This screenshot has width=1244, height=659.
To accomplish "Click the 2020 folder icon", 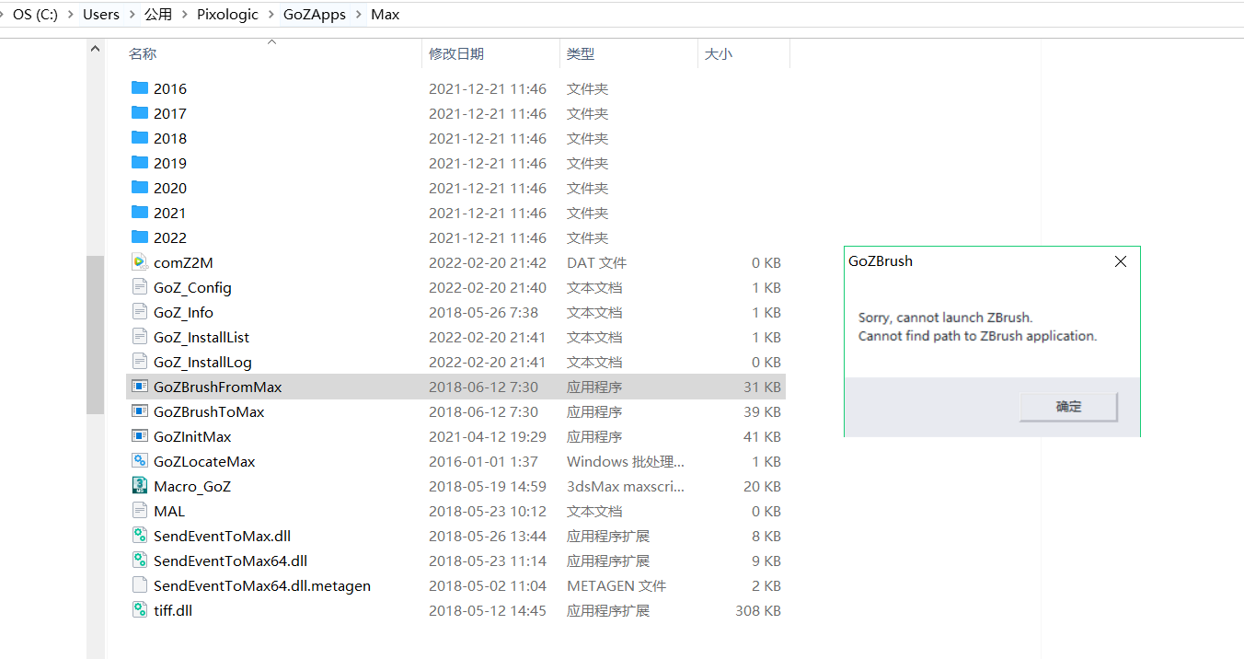I will [x=140, y=188].
